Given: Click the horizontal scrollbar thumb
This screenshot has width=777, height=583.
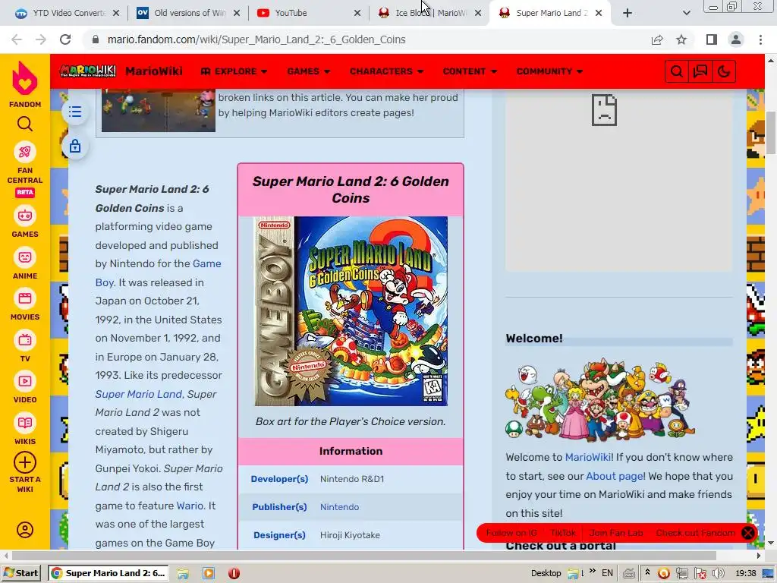Looking at the screenshot, I should 363,556.
